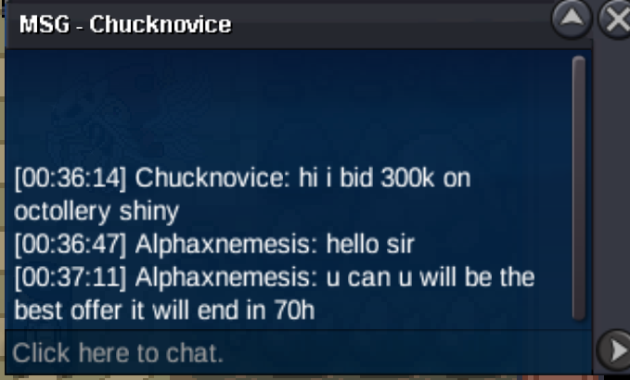Close the Chucknovice message window
630x380 pixels.
point(615,19)
